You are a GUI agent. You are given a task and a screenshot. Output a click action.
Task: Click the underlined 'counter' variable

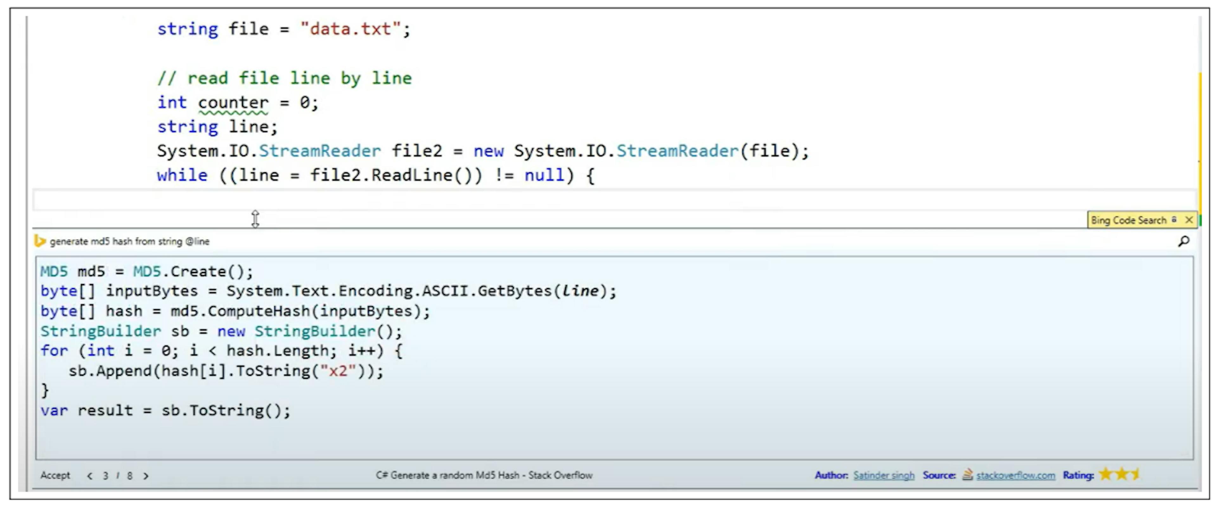coord(233,103)
